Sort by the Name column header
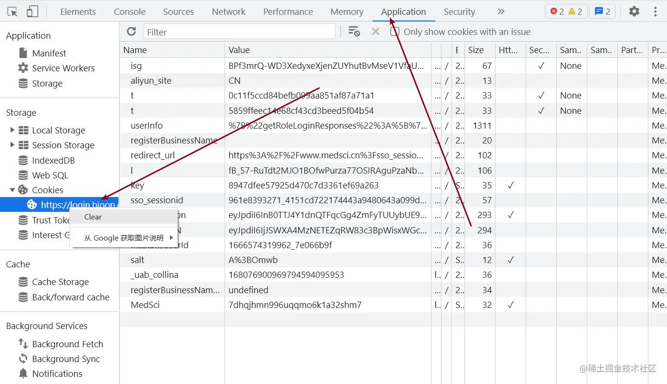This screenshot has height=384, width=667. [x=172, y=50]
